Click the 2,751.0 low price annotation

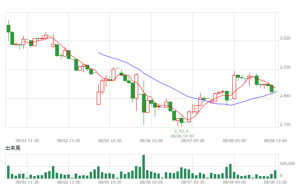pyautogui.click(x=181, y=131)
